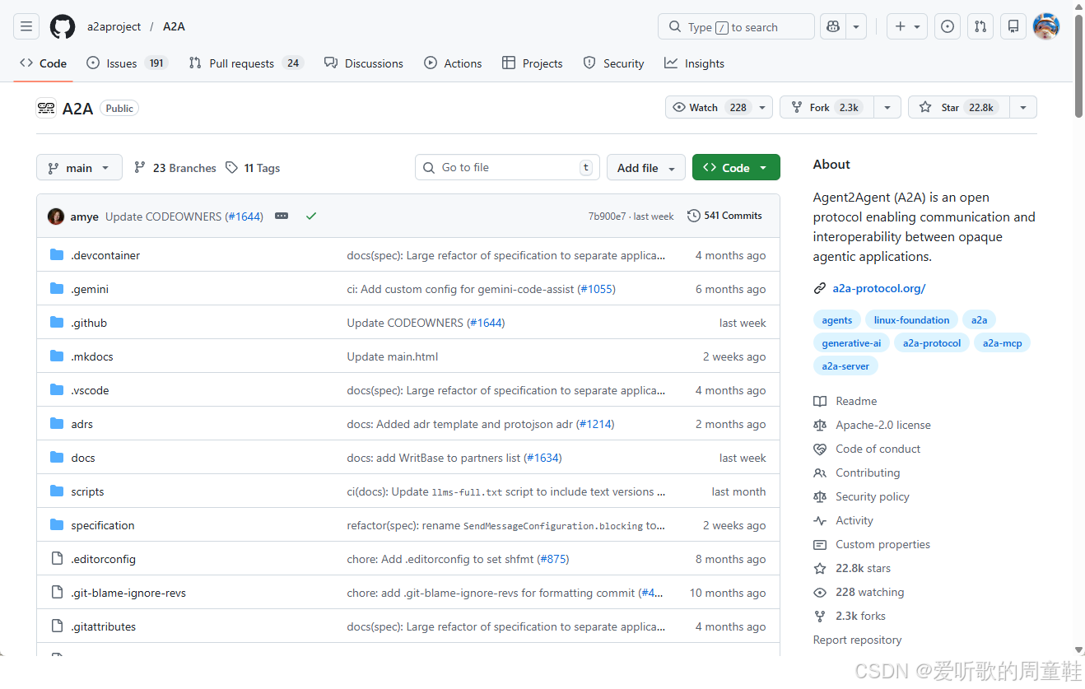Open the user avatar menu
The image size is (1085, 689).
coord(1046,26)
